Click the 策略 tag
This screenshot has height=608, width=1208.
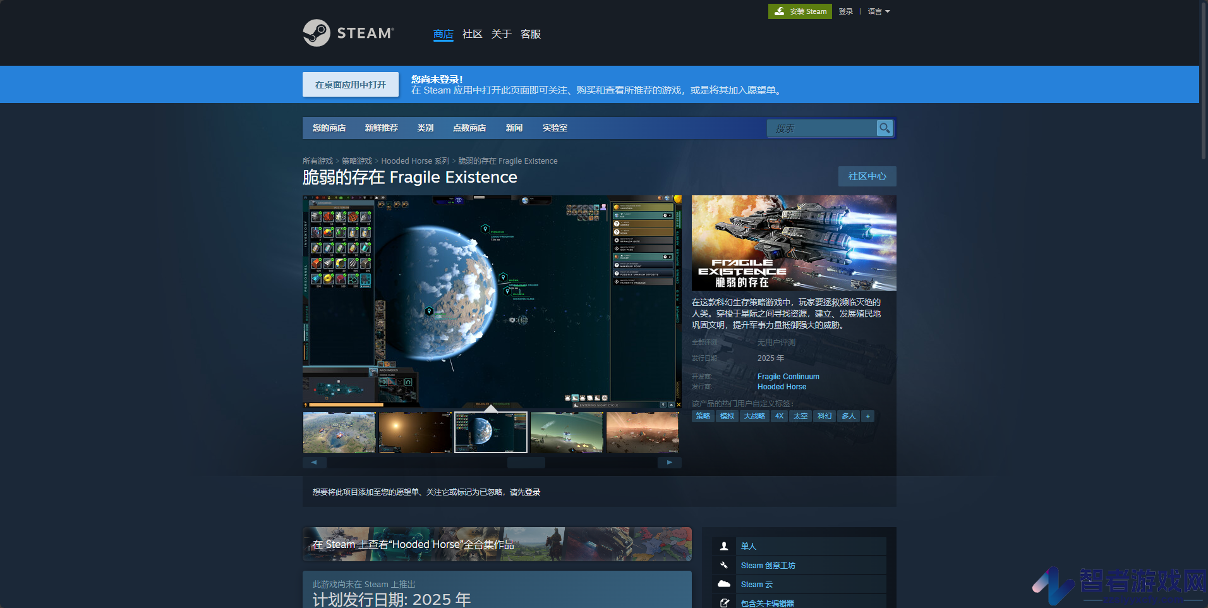coord(703,416)
